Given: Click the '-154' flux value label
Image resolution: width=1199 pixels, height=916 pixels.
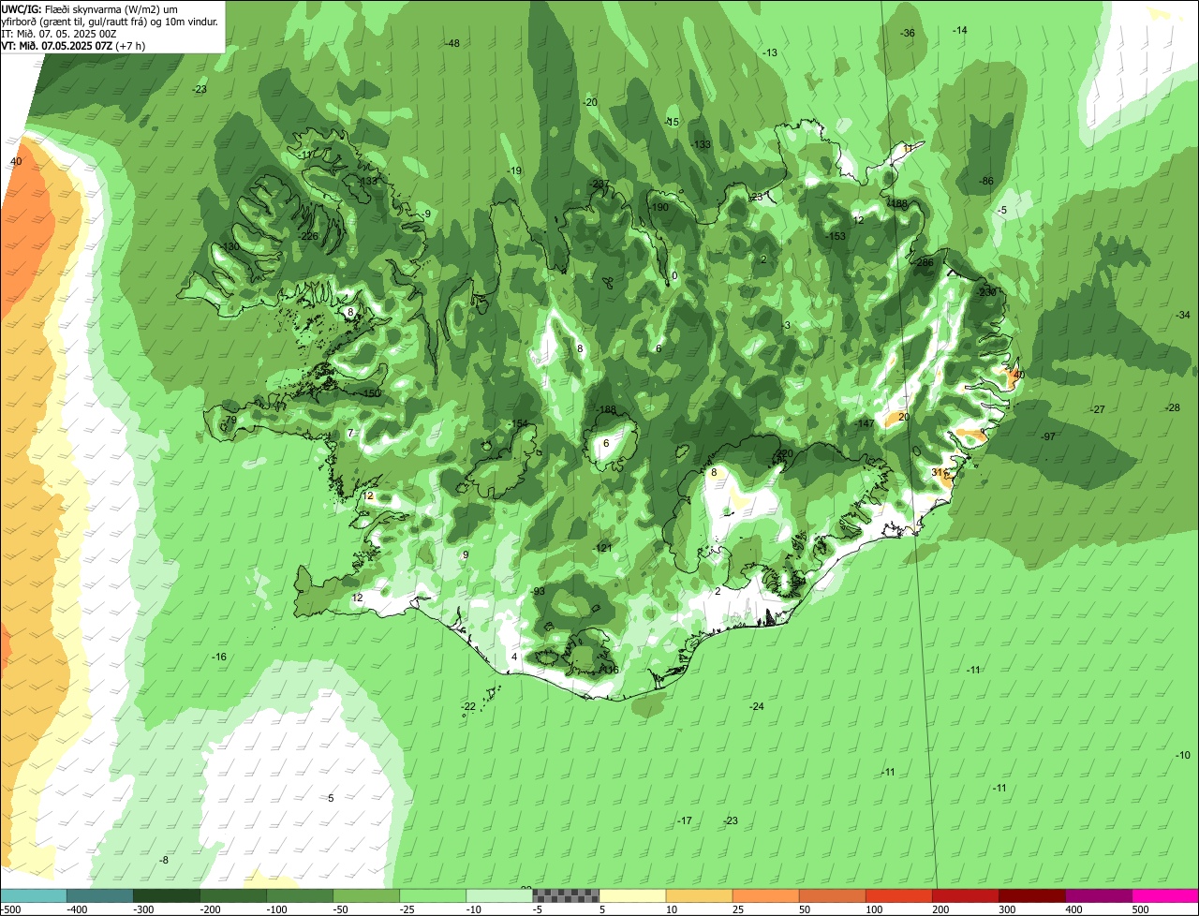Looking at the screenshot, I should point(518,424).
